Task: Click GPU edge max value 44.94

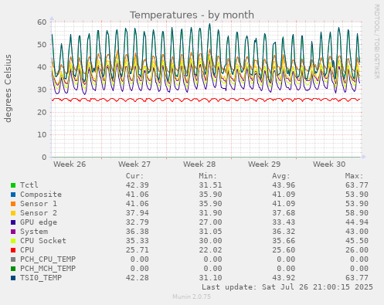Action: tap(357, 222)
